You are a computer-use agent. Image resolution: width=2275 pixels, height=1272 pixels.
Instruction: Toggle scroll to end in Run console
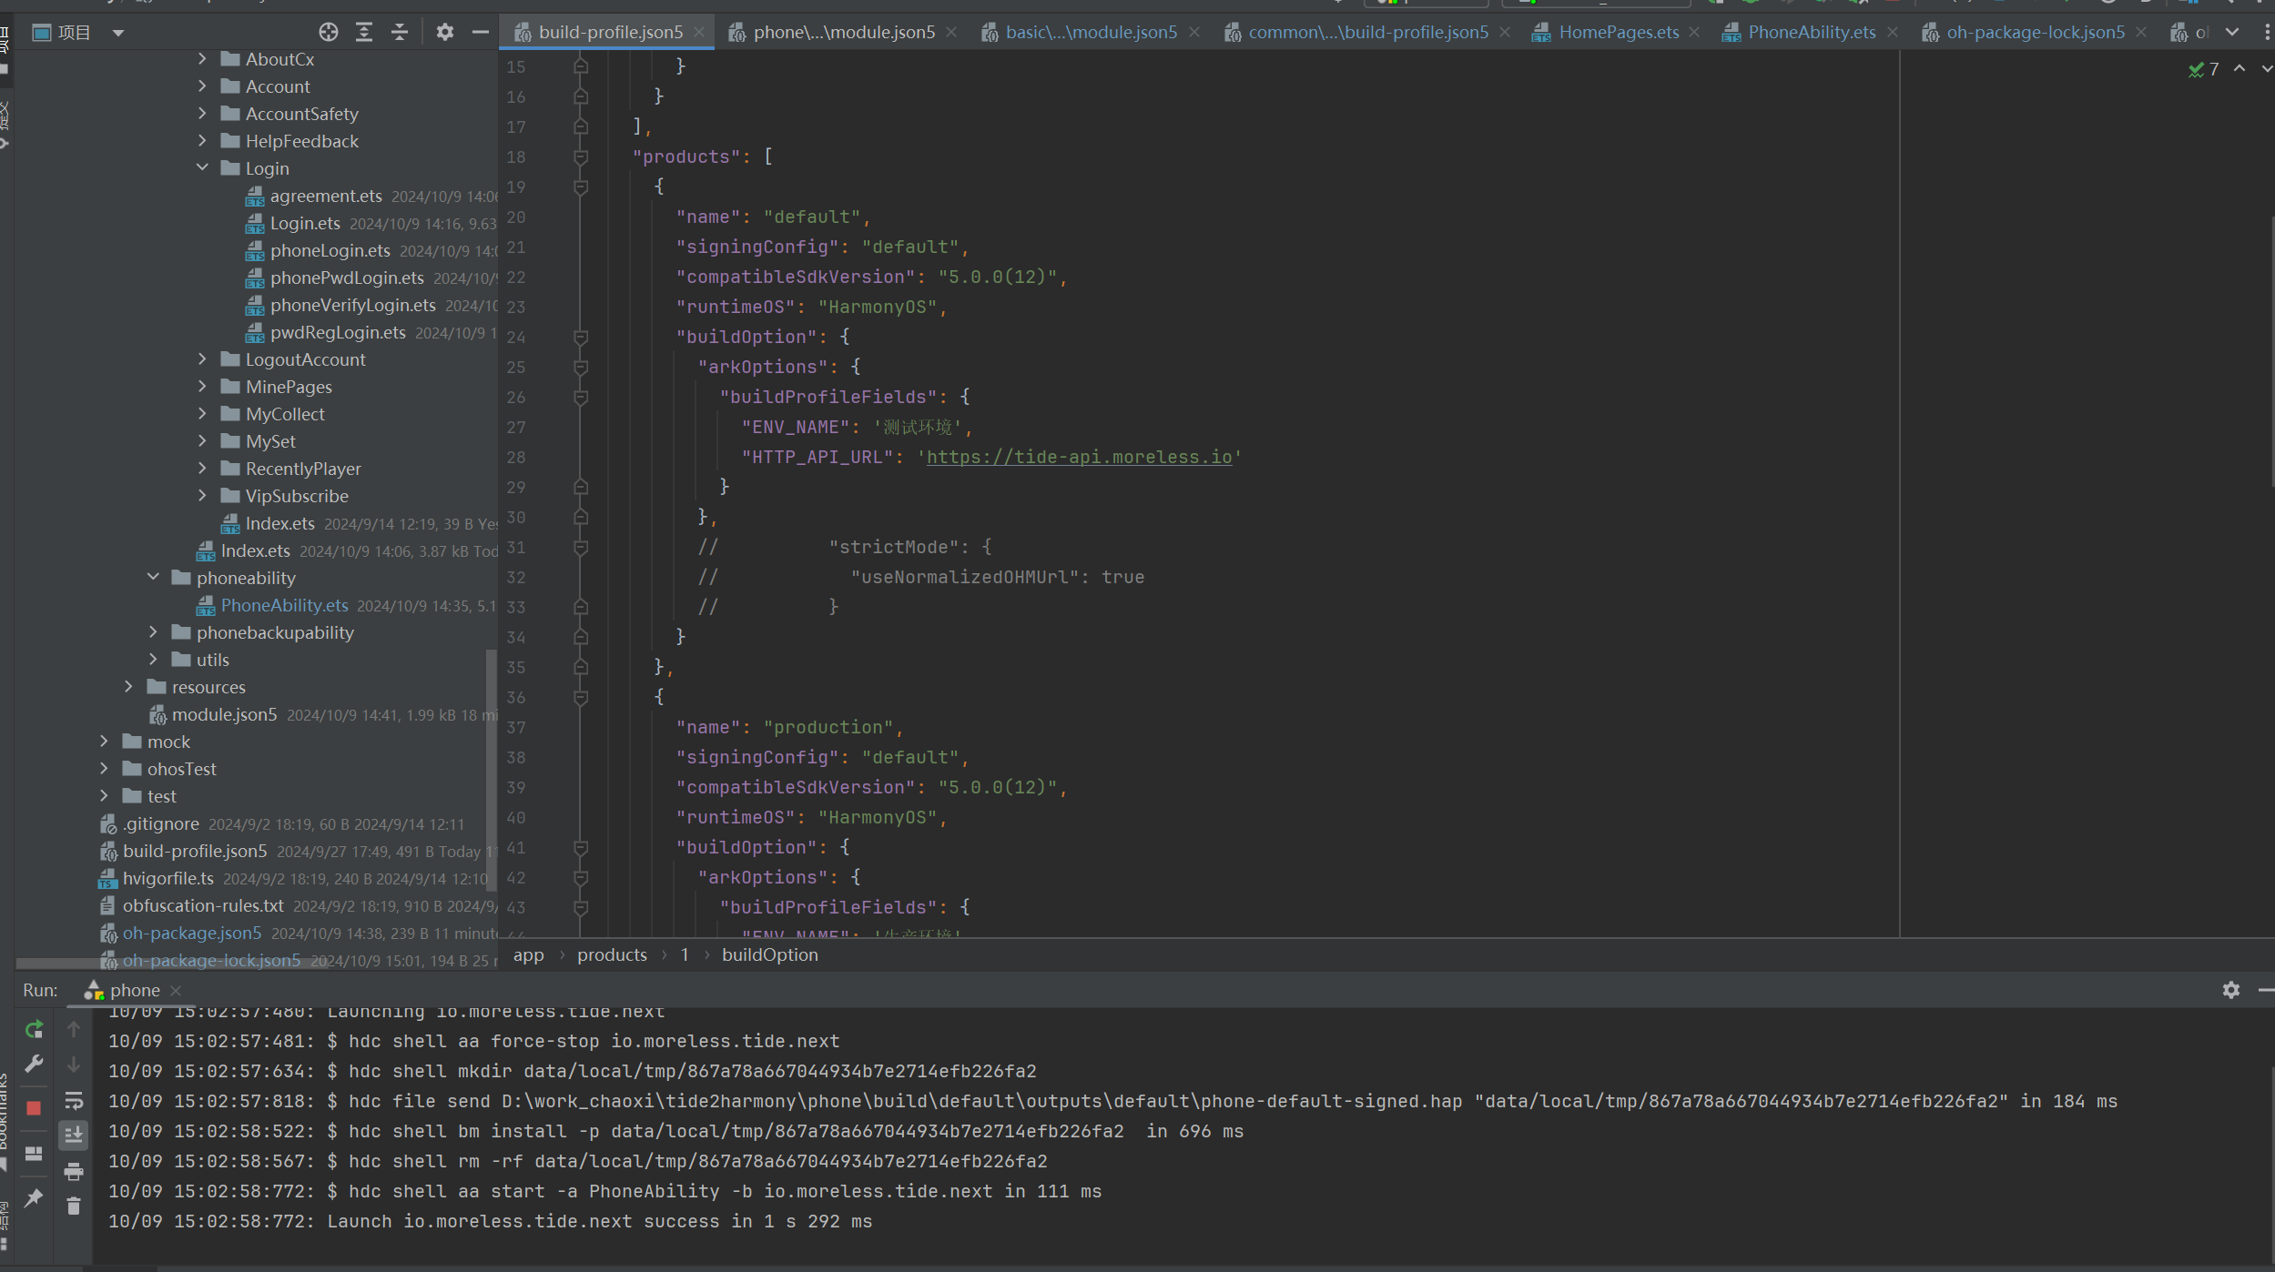(x=74, y=1135)
